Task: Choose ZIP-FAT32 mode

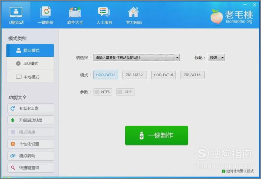Action: pyautogui.click(x=135, y=75)
